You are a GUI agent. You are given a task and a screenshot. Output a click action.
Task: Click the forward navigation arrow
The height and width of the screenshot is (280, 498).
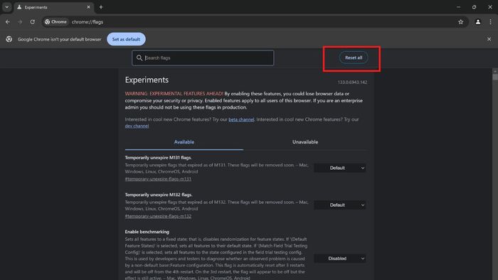click(20, 22)
